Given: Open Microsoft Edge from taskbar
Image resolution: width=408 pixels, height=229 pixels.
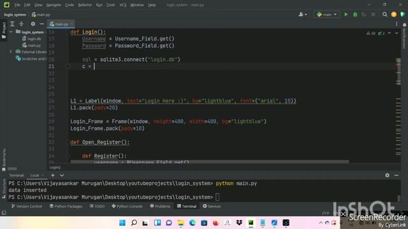Looking at the screenshot, I should [193, 223].
